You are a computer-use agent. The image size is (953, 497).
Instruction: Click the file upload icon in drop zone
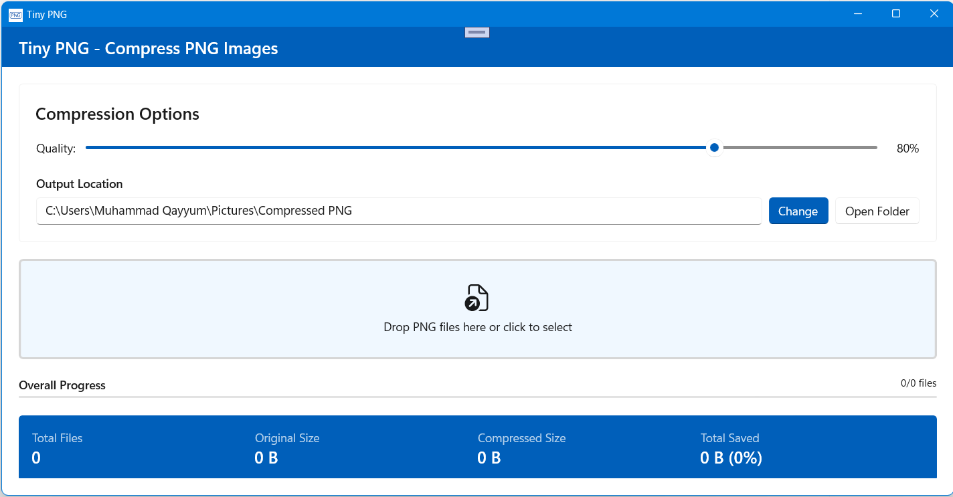click(x=476, y=298)
